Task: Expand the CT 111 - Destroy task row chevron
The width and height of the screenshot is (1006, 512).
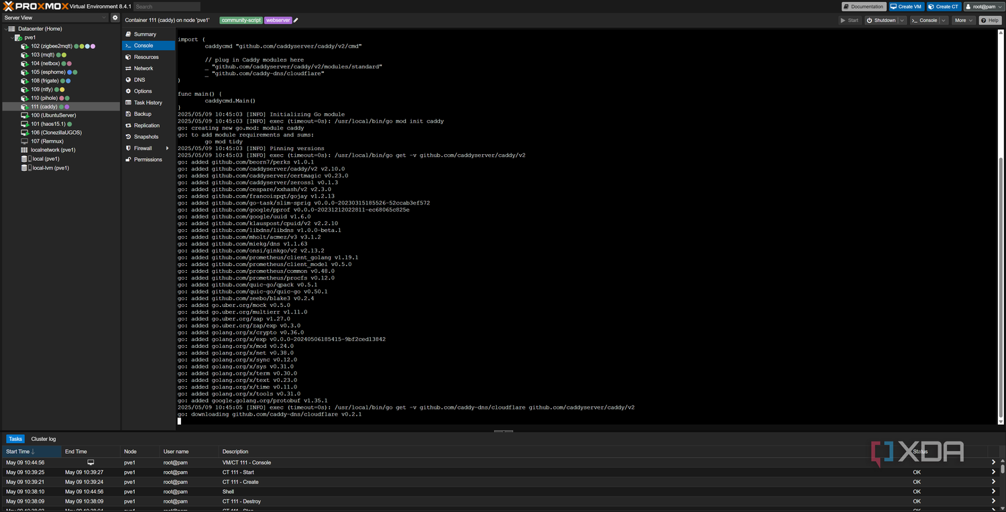Action: (994, 501)
